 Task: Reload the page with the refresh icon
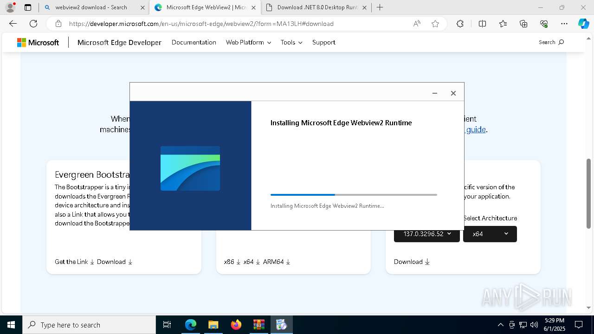pos(33,24)
